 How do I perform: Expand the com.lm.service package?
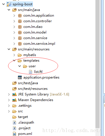[14, 38]
